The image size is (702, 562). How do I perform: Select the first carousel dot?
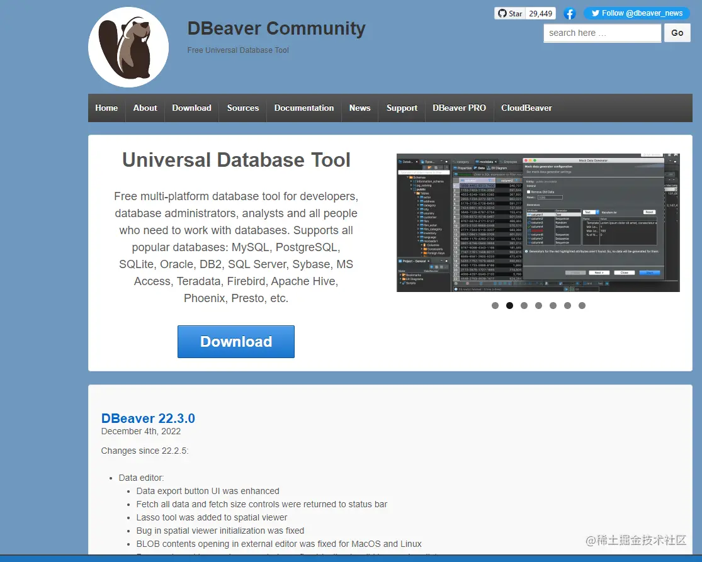click(x=495, y=306)
